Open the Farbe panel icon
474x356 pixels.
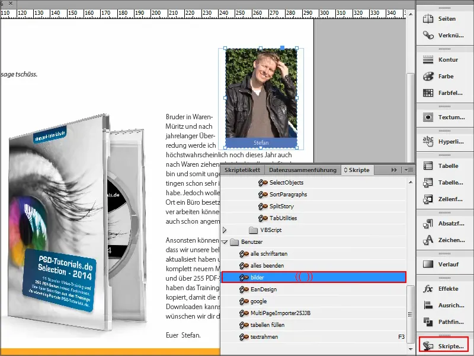point(428,77)
